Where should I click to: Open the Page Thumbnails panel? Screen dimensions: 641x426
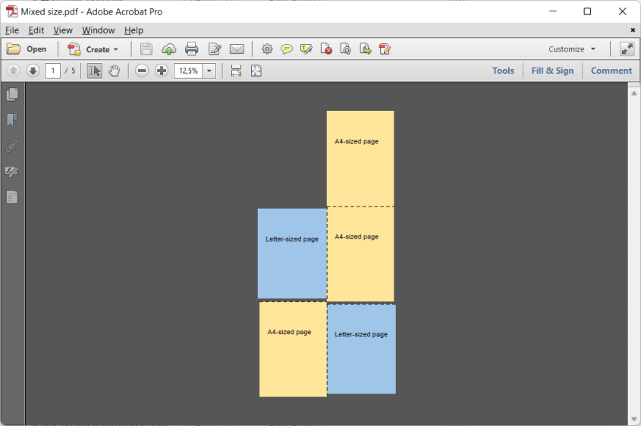tap(12, 95)
